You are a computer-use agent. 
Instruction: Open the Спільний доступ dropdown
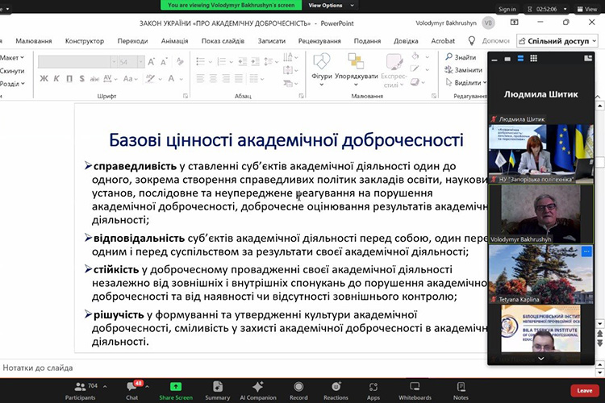(558, 41)
